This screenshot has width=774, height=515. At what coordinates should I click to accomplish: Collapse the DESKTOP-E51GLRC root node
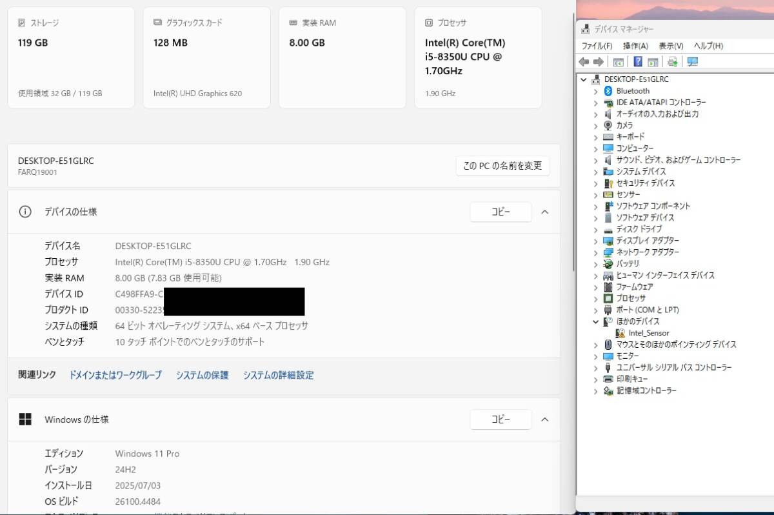(584, 79)
